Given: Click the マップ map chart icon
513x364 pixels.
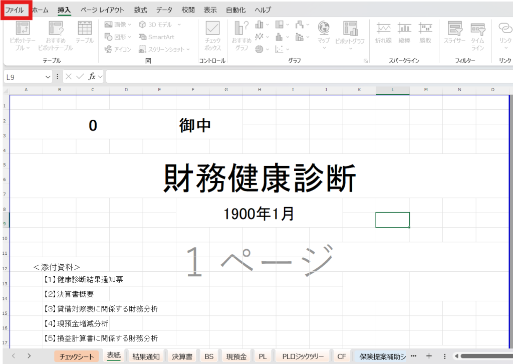Looking at the screenshot, I should pos(324,29).
